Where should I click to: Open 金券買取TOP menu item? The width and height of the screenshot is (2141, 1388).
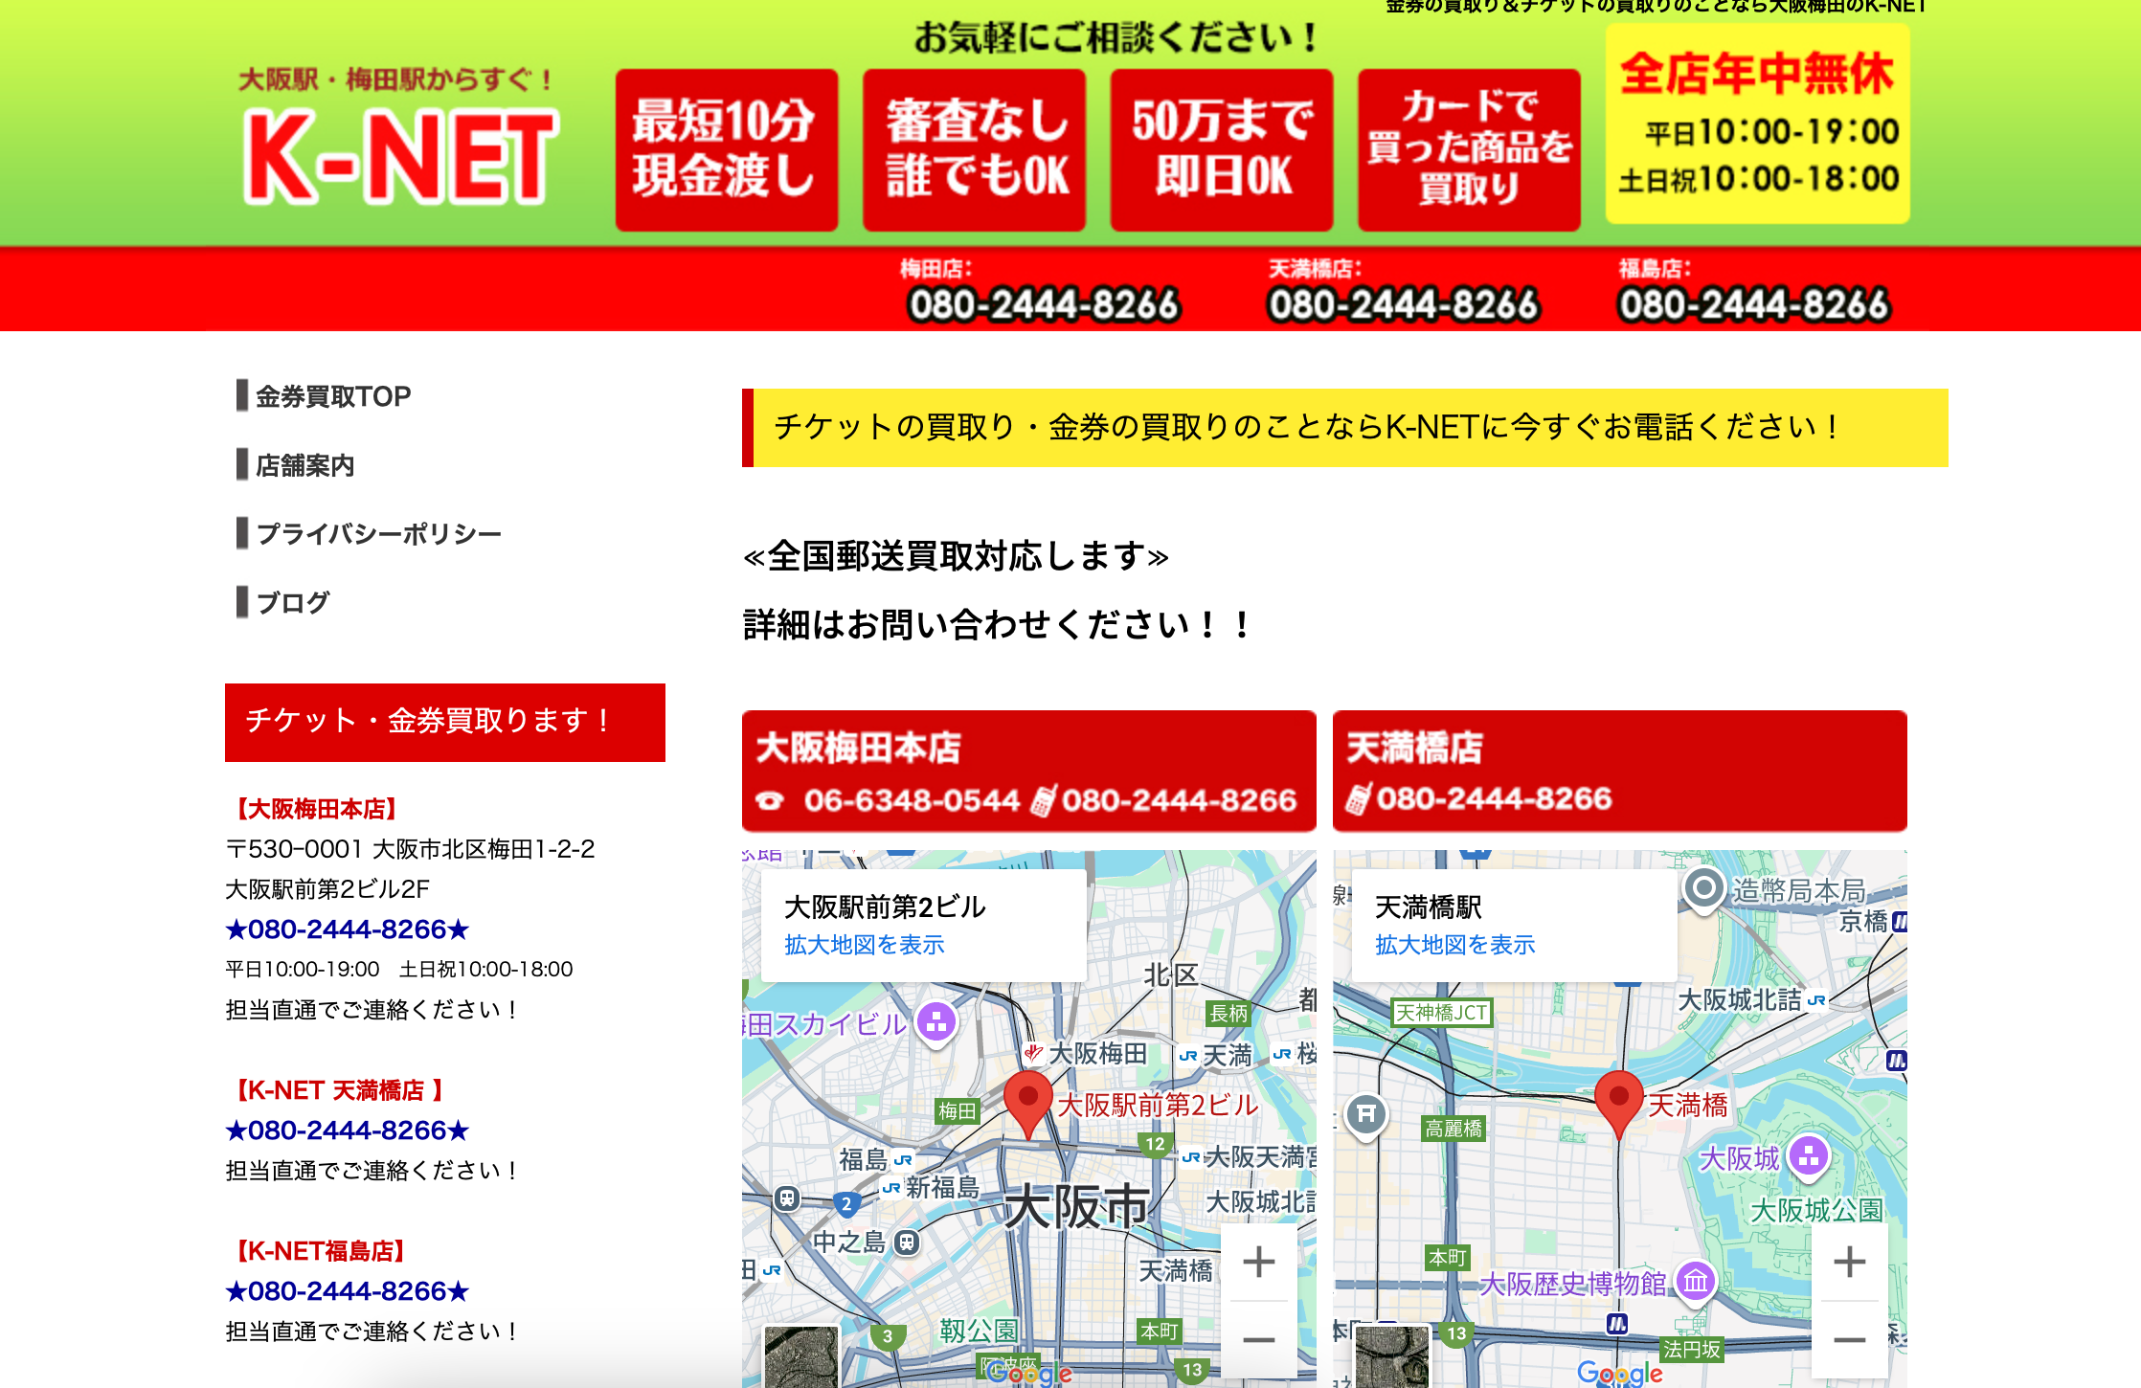[x=332, y=396]
